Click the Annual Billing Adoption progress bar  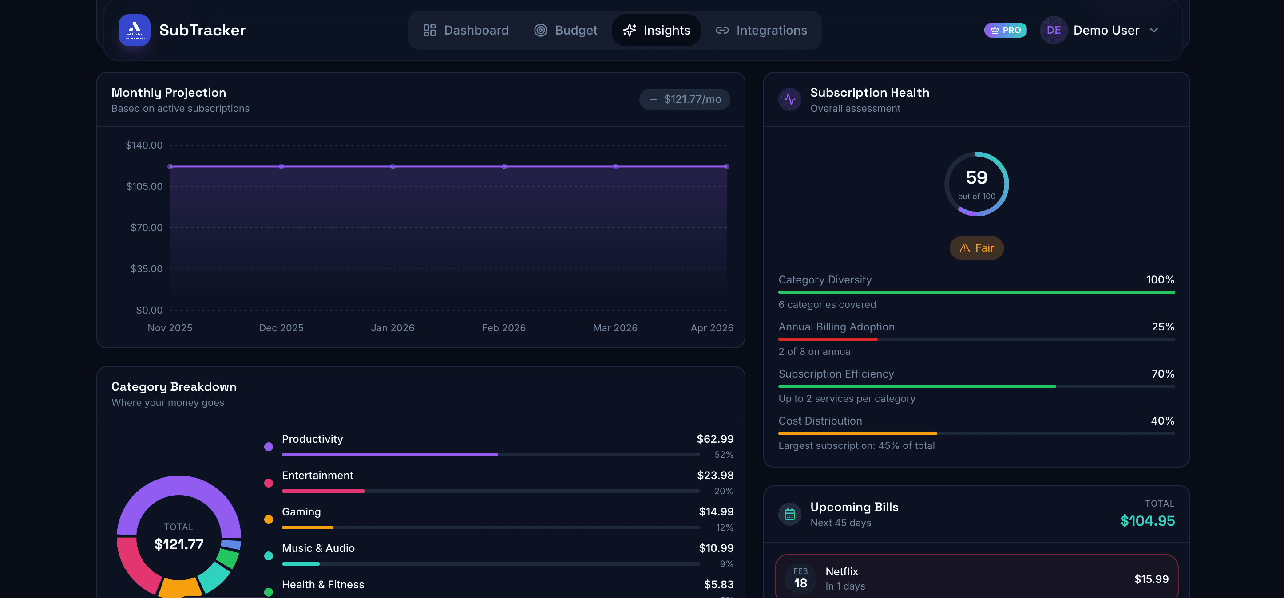tap(976, 339)
